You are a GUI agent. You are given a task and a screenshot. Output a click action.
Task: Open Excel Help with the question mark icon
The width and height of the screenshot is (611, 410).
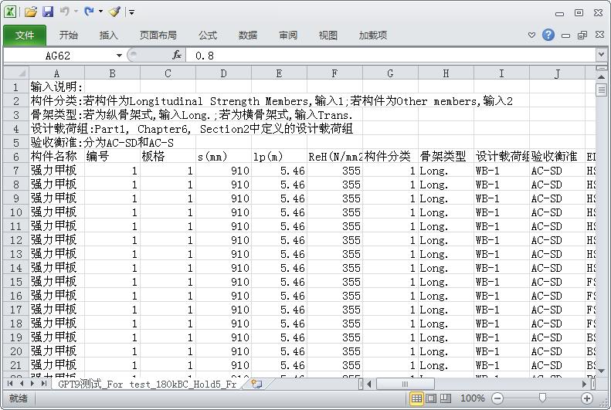point(548,35)
